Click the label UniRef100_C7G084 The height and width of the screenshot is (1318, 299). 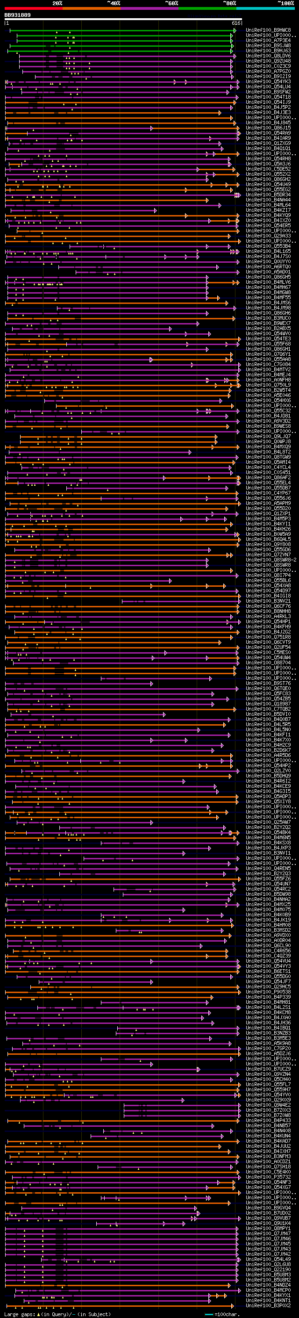coord(268,365)
